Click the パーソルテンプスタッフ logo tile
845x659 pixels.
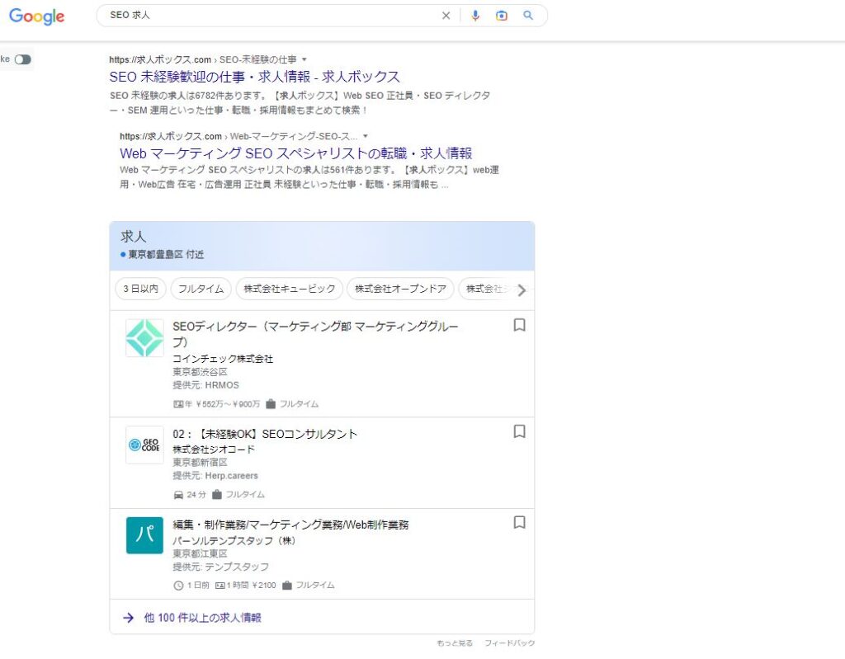tap(144, 535)
